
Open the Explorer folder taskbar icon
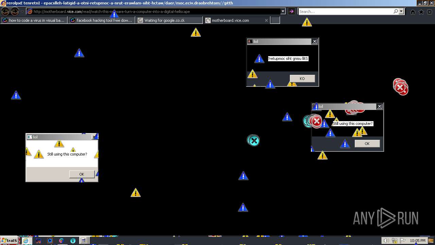(x=38, y=241)
